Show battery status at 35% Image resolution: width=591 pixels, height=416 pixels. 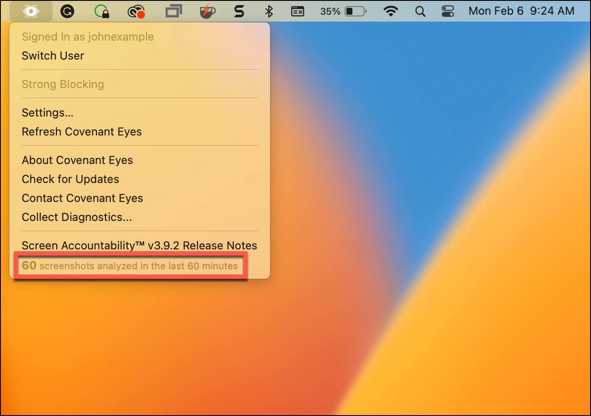[x=343, y=11]
